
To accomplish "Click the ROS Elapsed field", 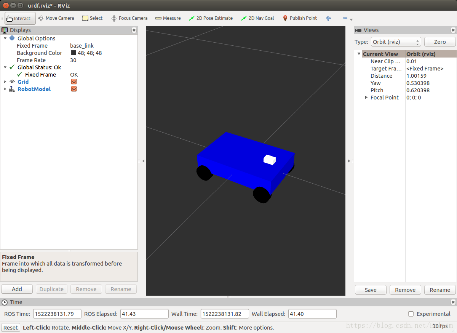I will point(144,314).
